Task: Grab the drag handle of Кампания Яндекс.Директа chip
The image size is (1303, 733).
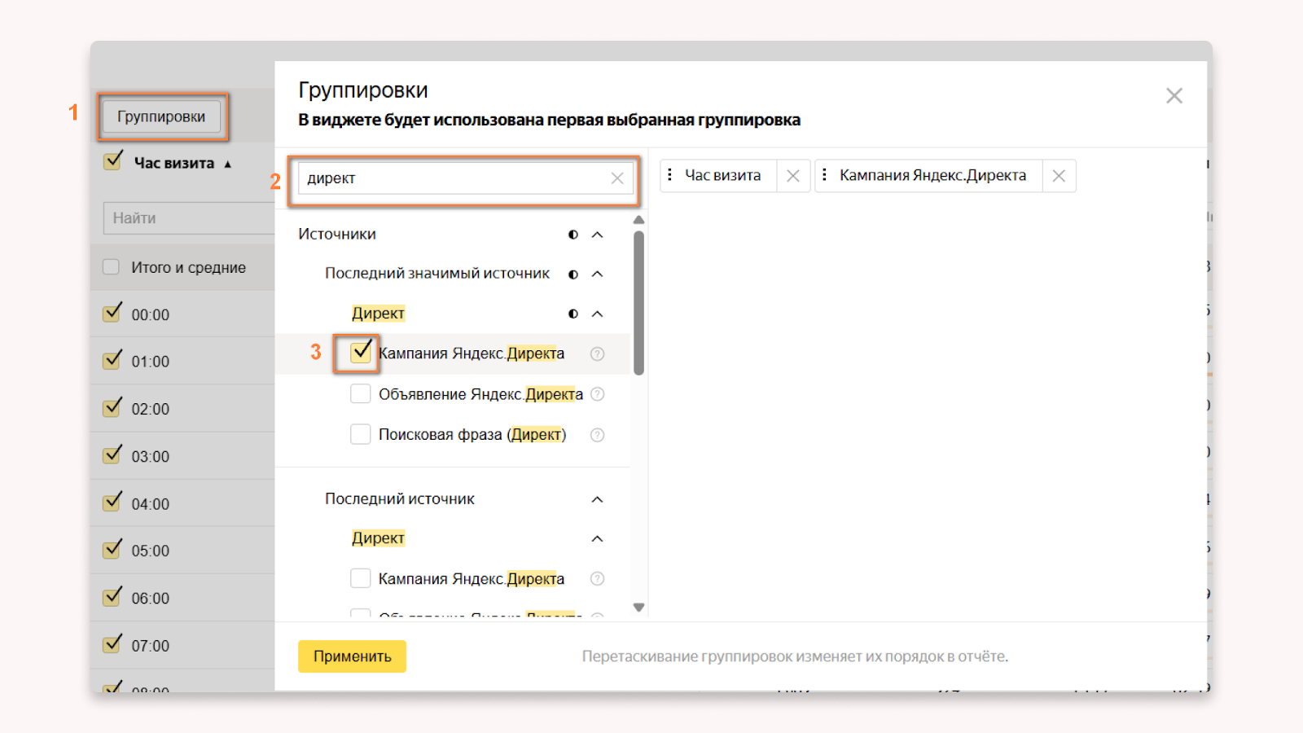Action: tap(824, 175)
